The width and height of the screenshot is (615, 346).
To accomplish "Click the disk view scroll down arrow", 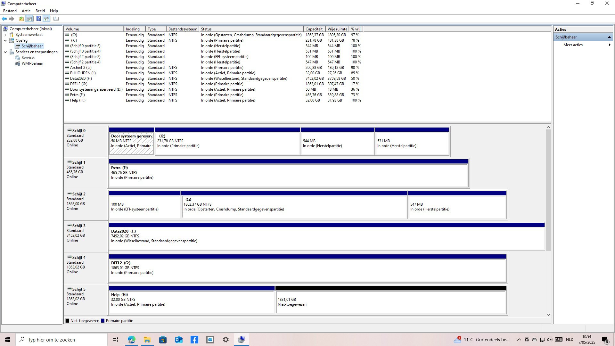I will coord(548,315).
